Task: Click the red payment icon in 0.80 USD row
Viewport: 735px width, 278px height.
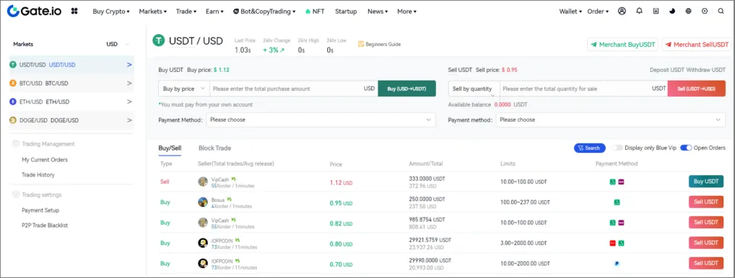Action: tap(613, 243)
